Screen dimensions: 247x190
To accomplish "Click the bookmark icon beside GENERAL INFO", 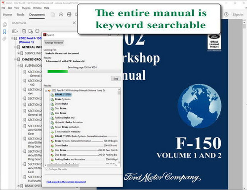I will click(x=19, y=47).
